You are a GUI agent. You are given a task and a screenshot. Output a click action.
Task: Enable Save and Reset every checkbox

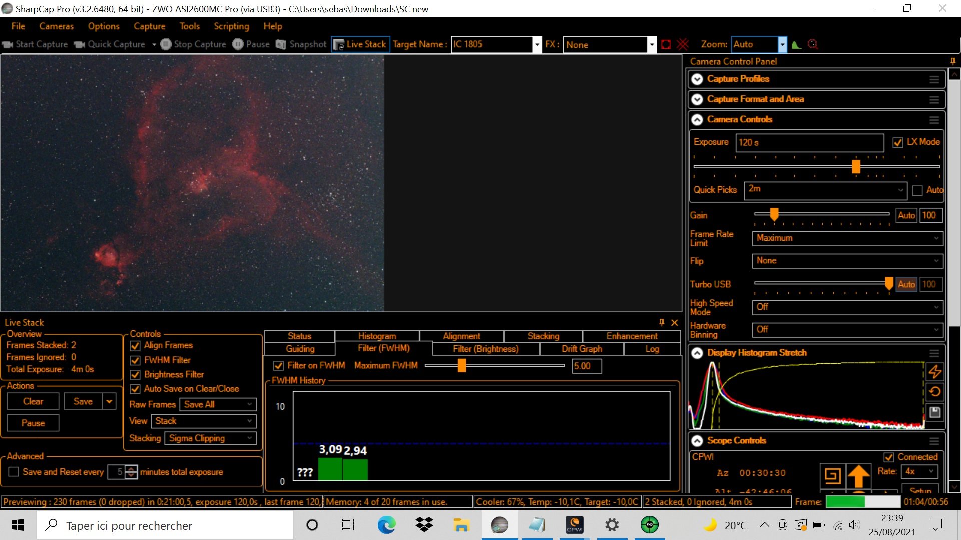14,472
